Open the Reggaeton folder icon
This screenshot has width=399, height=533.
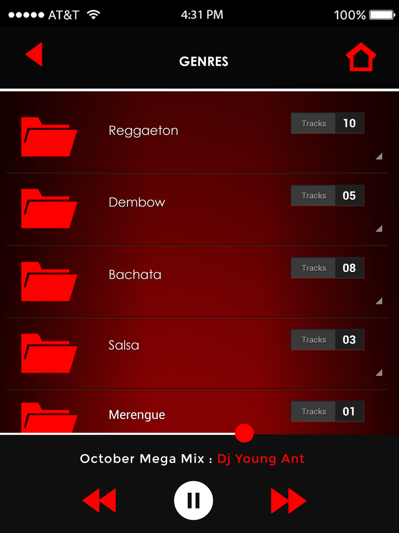49,137
